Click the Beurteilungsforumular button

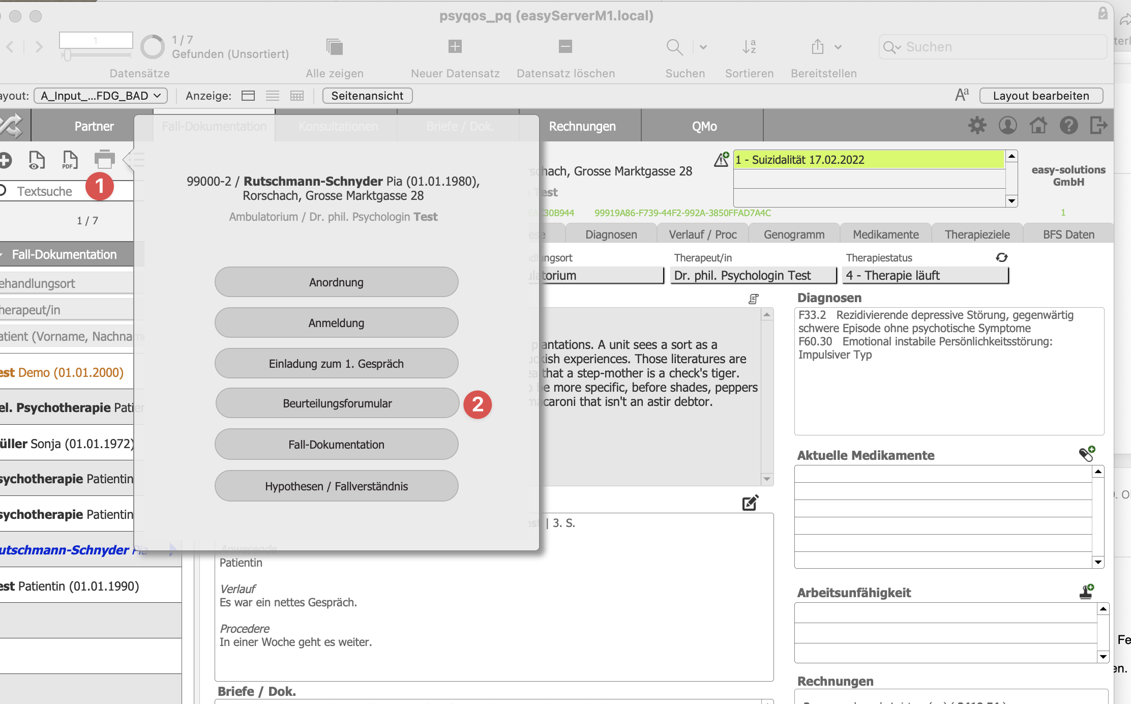[337, 403]
